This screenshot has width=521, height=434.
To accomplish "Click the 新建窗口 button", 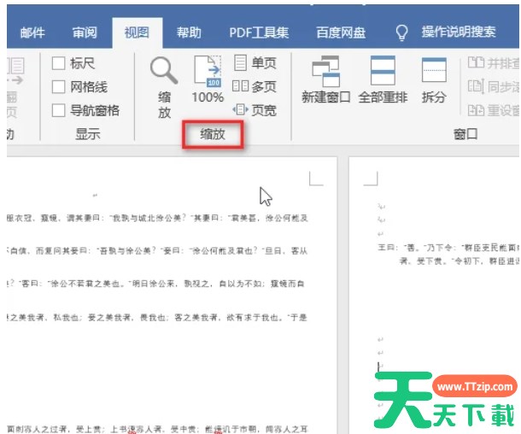I will [326, 79].
